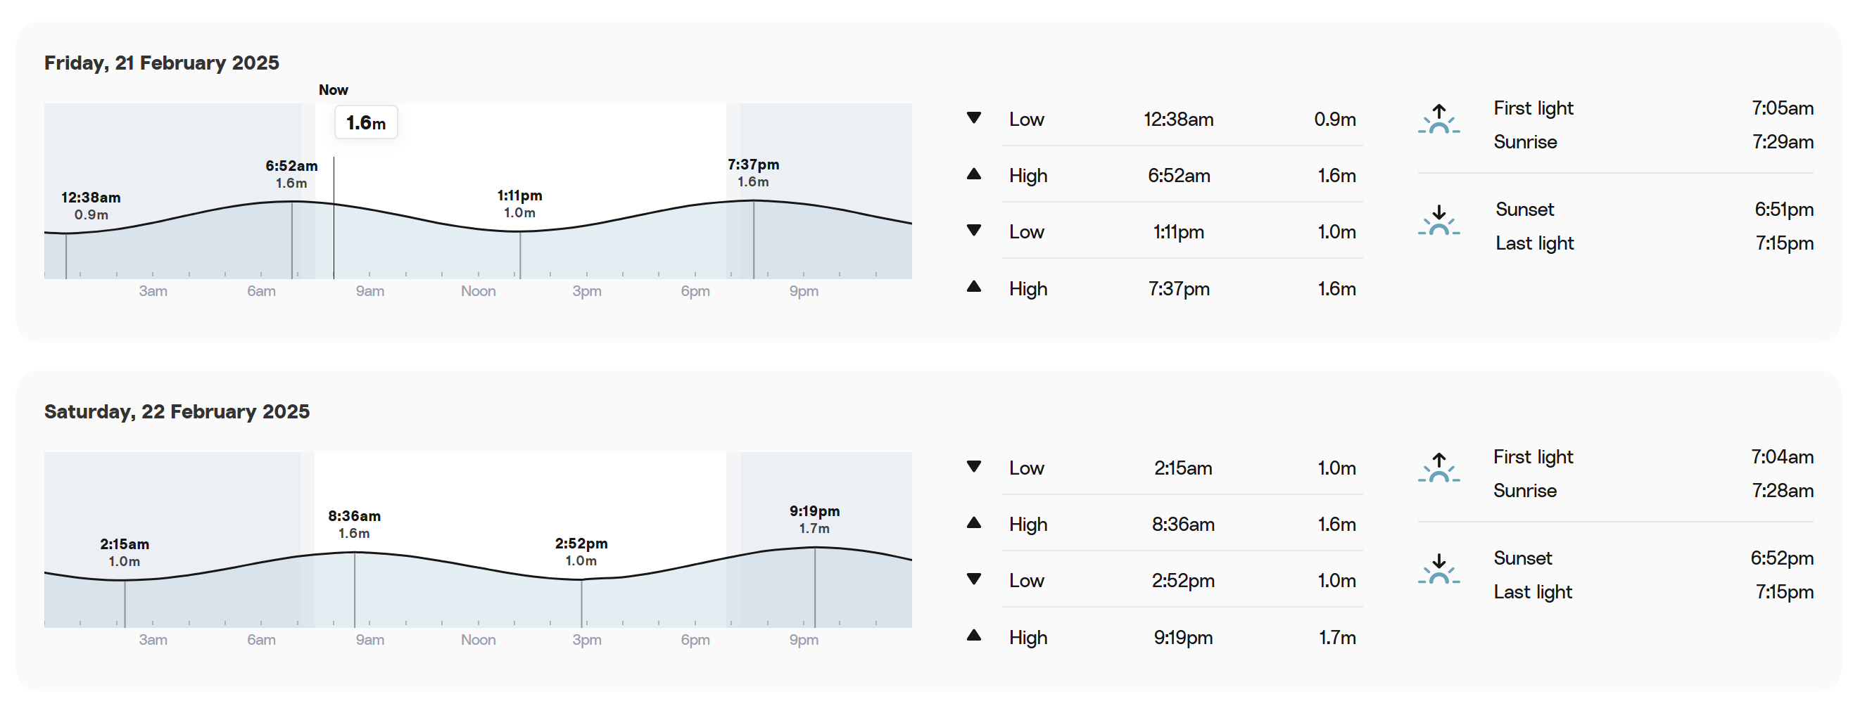This screenshot has width=1872, height=713.
Task: Click the Friday sunrise icon
Action: coord(1438,120)
